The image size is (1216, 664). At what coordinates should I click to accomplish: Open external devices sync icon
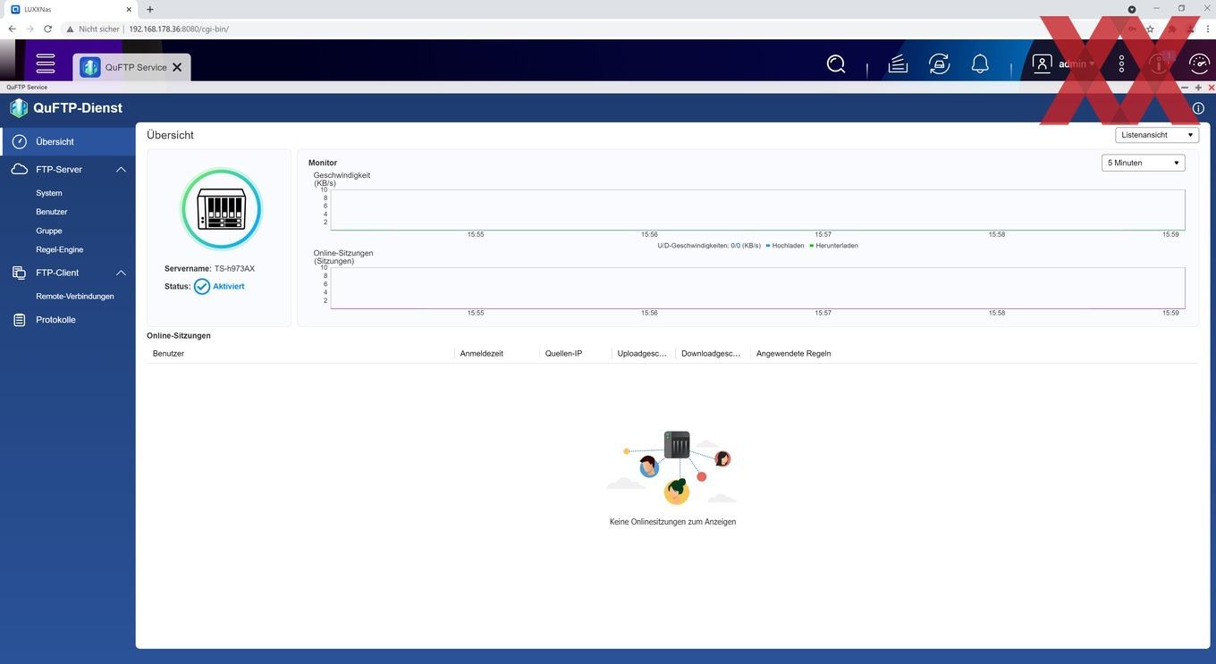click(939, 64)
